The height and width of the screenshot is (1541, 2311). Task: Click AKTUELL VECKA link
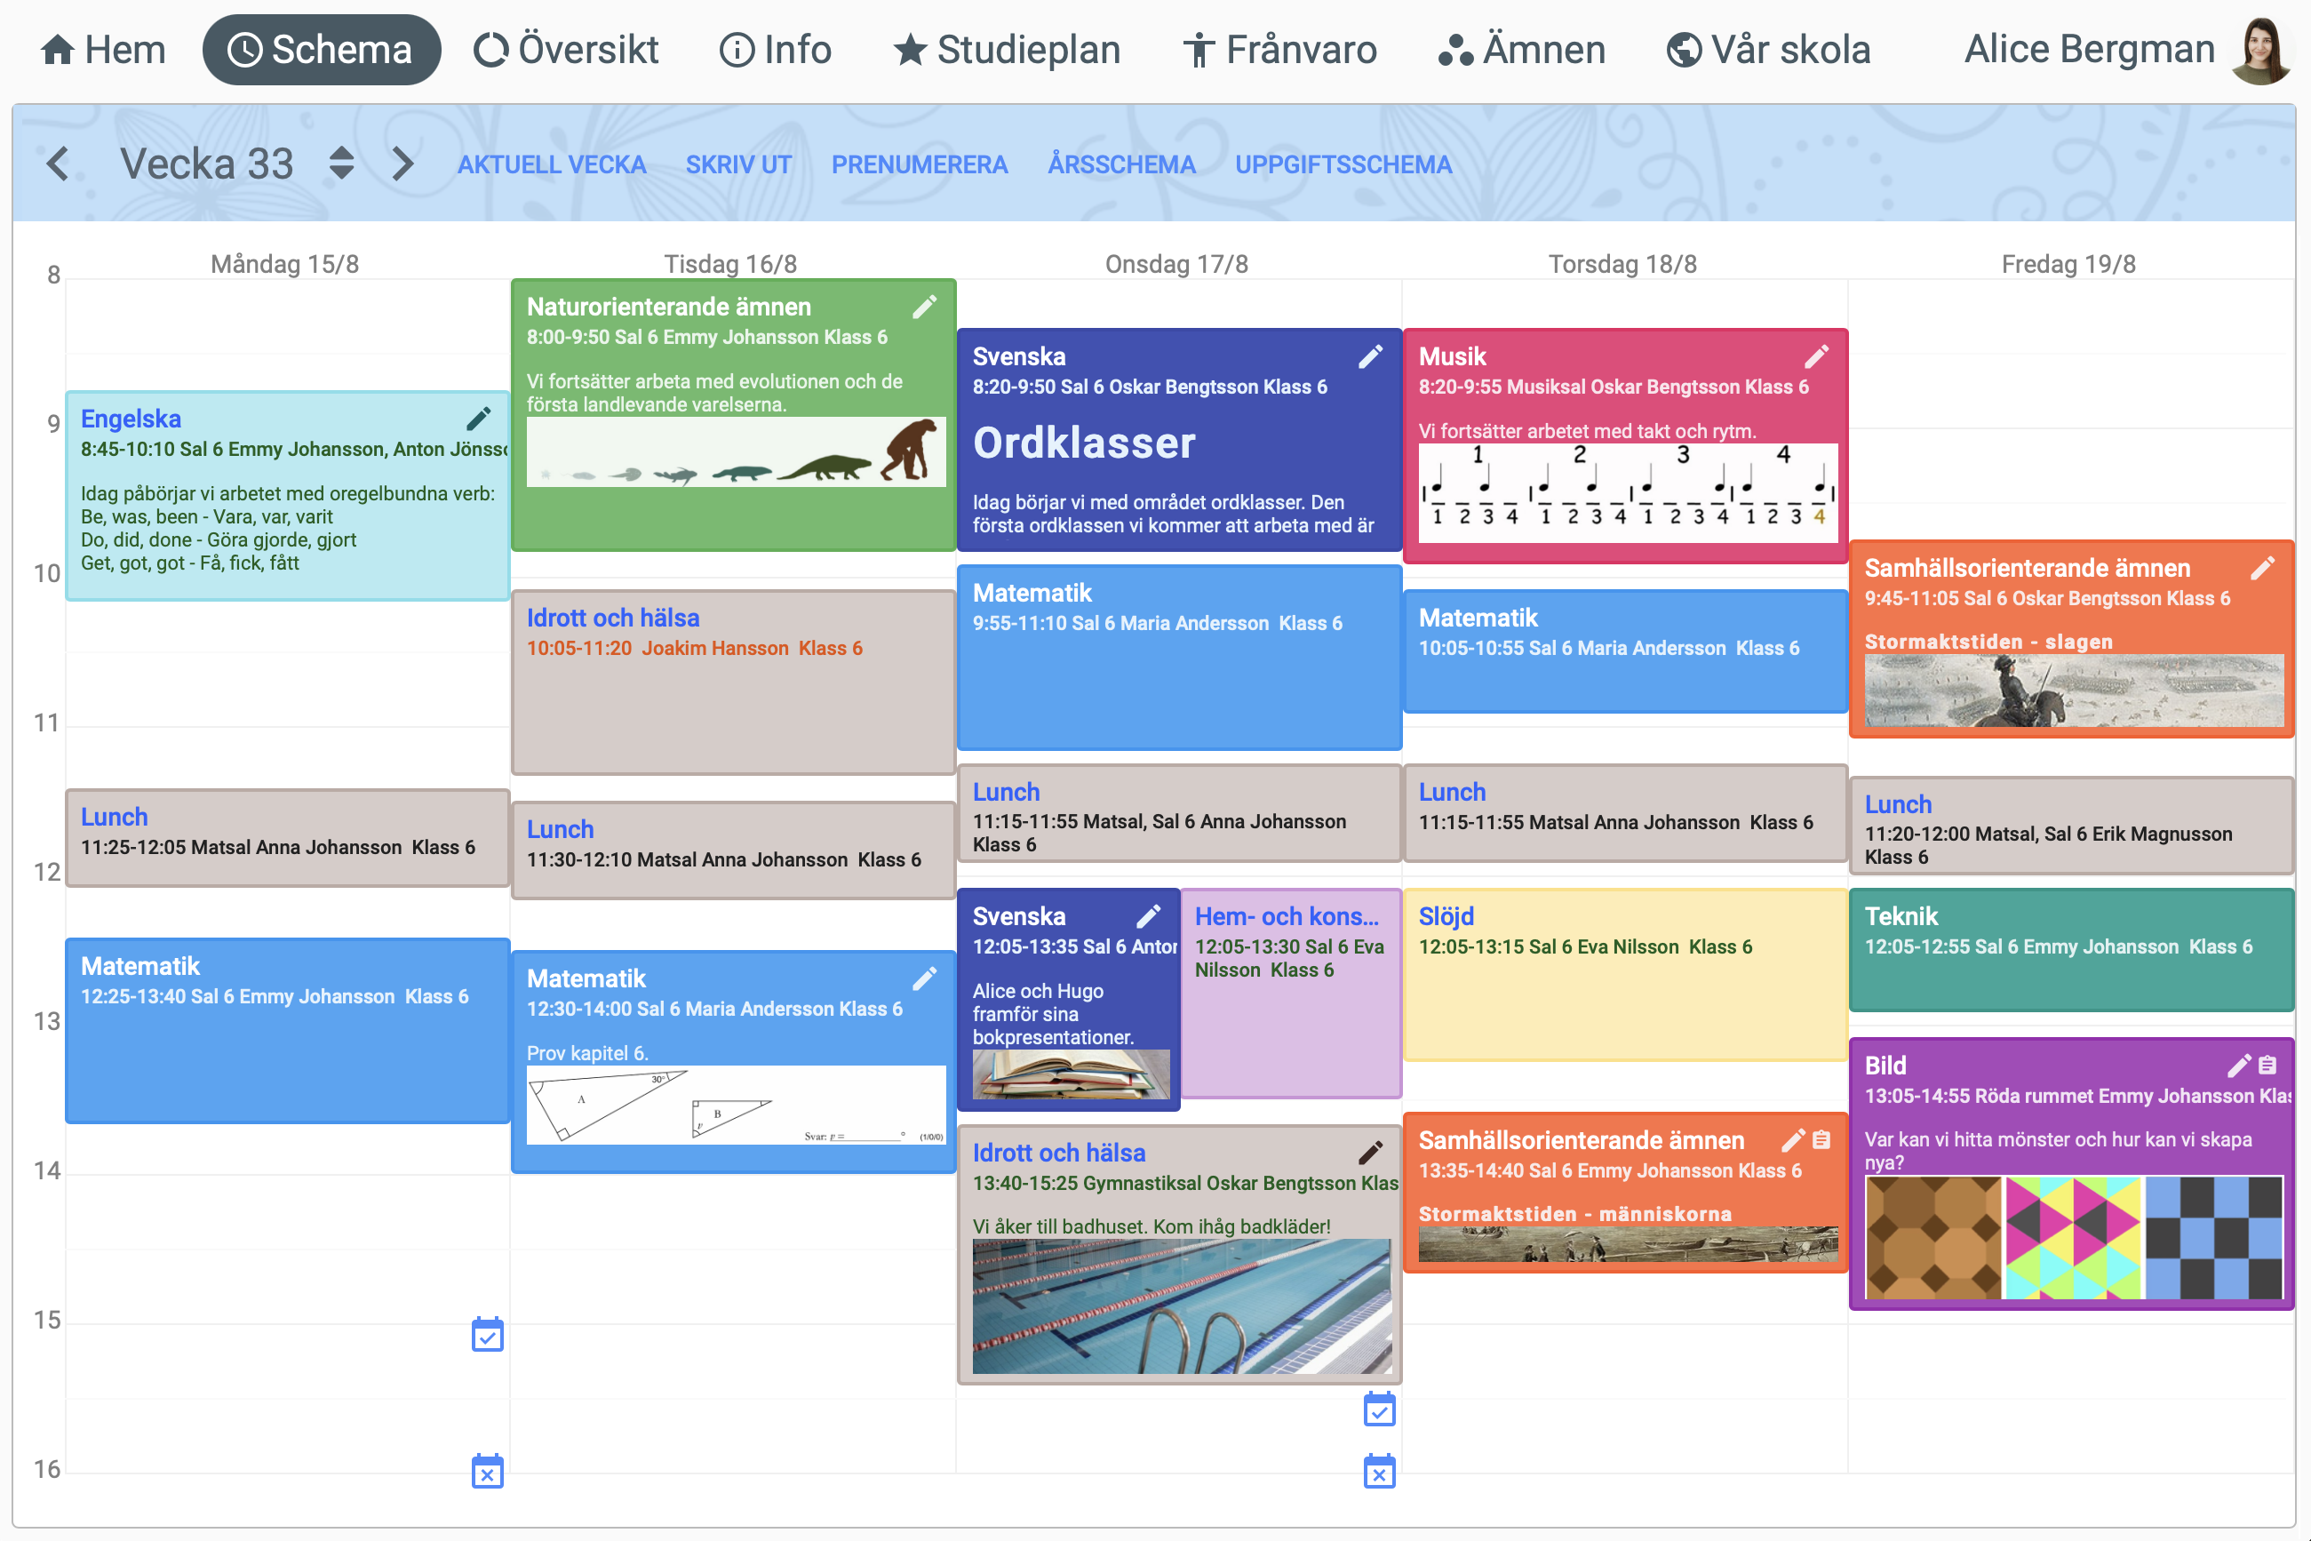point(551,165)
